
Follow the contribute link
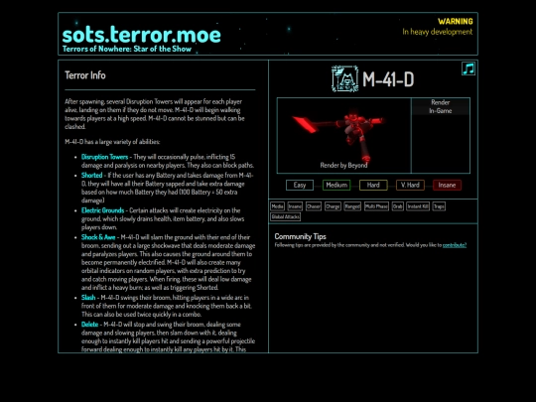[455, 245]
